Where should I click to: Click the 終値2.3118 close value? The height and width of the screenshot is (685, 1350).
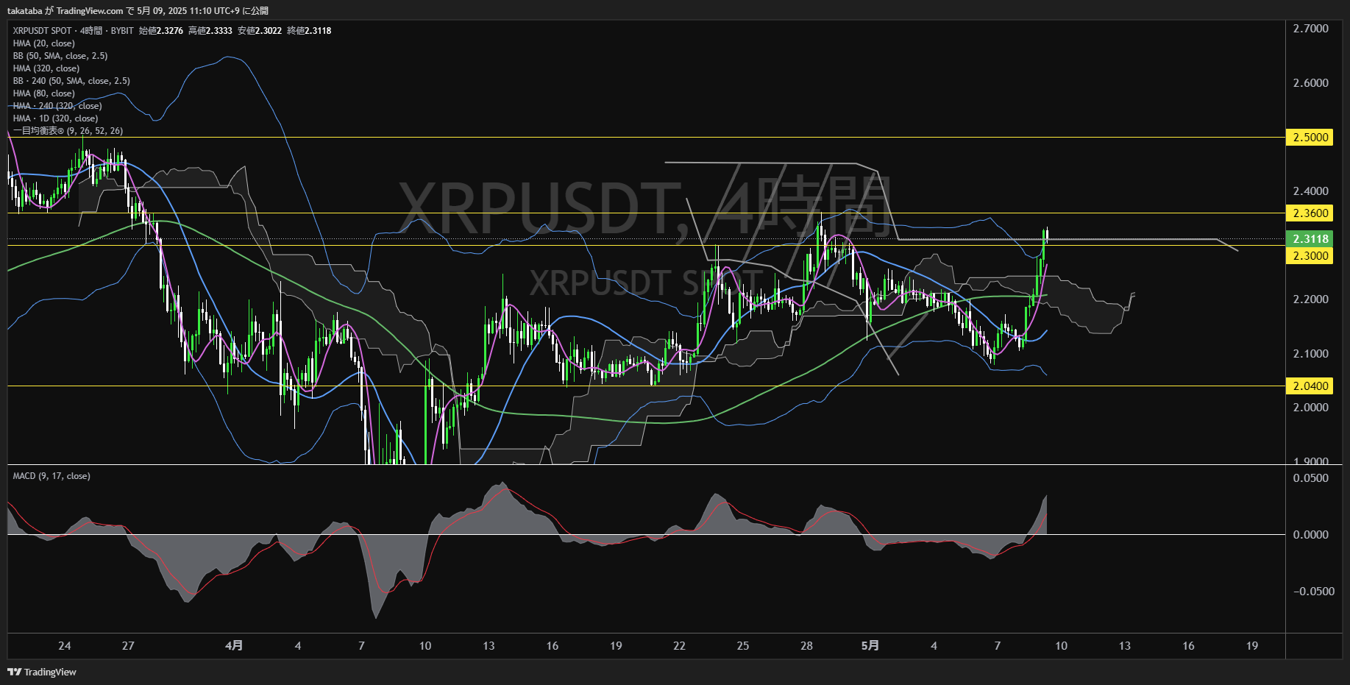pos(309,31)
